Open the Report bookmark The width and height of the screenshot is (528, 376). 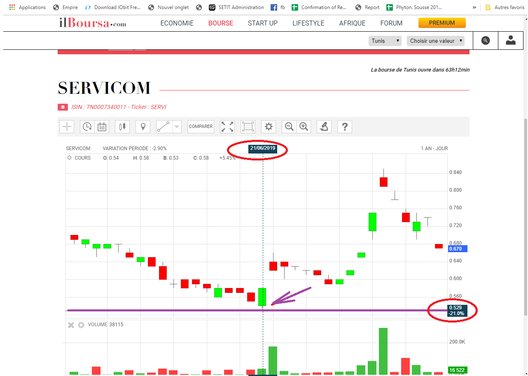367,7
